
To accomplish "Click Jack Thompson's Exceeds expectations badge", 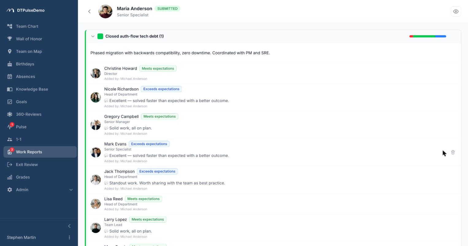I will tap(157, 171).
